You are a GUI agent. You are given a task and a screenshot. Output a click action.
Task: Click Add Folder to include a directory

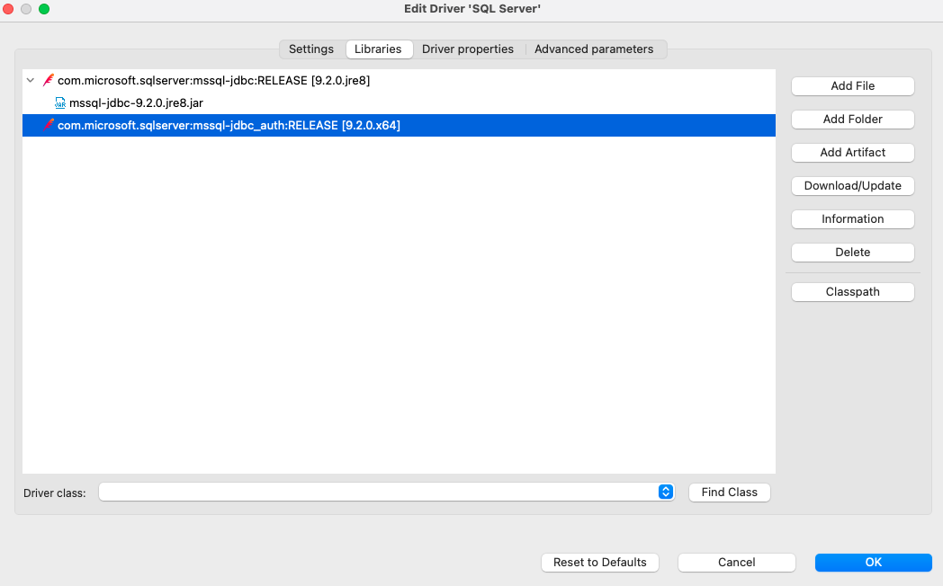pyautogui.click(x=852, y=119)
